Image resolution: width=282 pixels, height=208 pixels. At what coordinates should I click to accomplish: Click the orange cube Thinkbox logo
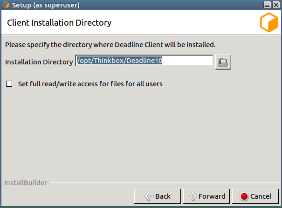[x=268, y=23]
